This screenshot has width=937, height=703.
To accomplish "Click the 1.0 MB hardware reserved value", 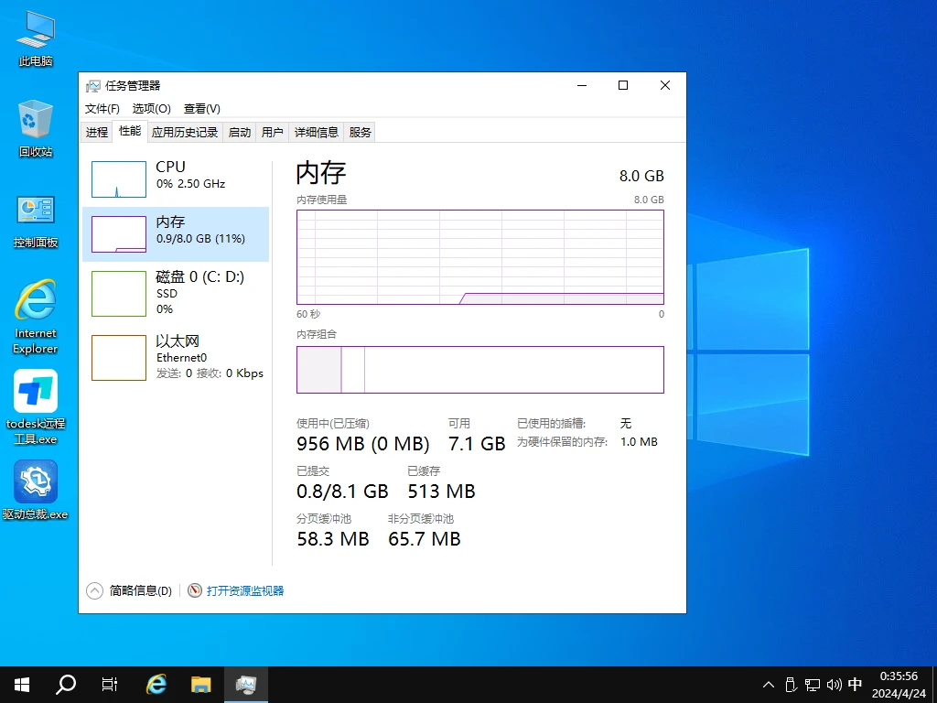I will [639, 442].
